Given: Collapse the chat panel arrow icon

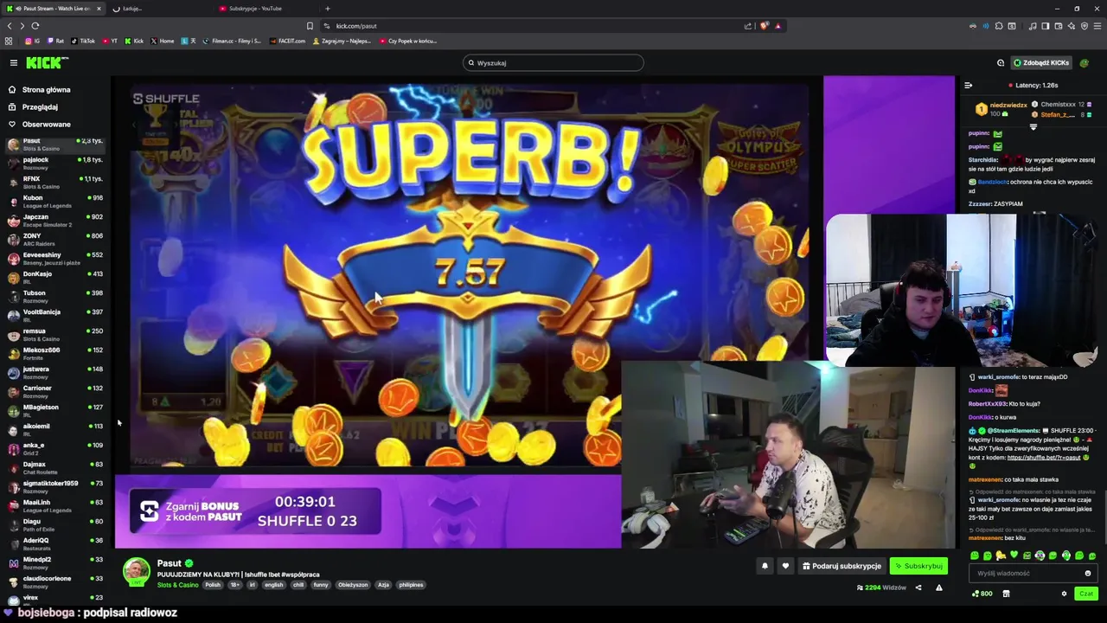Looking at the screenshot, I should 969,85.
